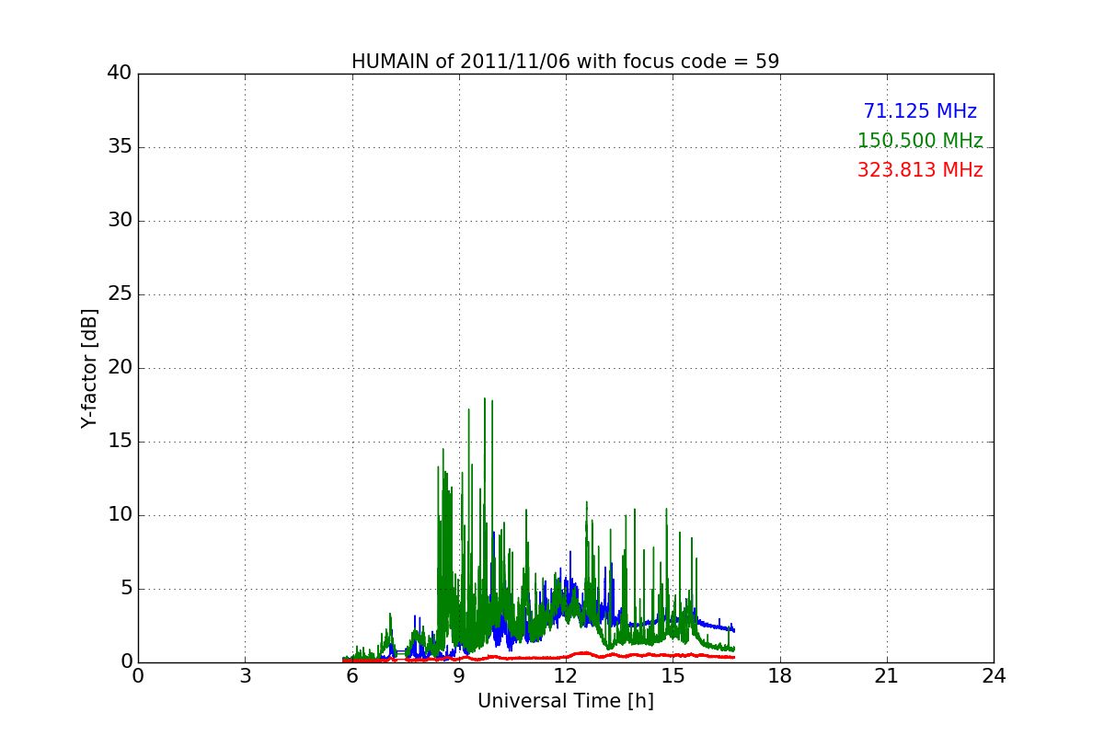The width and height of the screenshot is (1104, 736).
Task: Select the blue '71.125 MHz' legend label
Action: [920, 111]
